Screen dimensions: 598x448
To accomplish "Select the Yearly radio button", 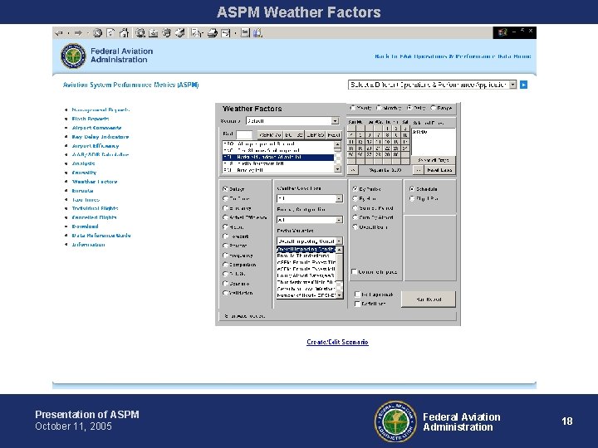I will coord(353,108).
